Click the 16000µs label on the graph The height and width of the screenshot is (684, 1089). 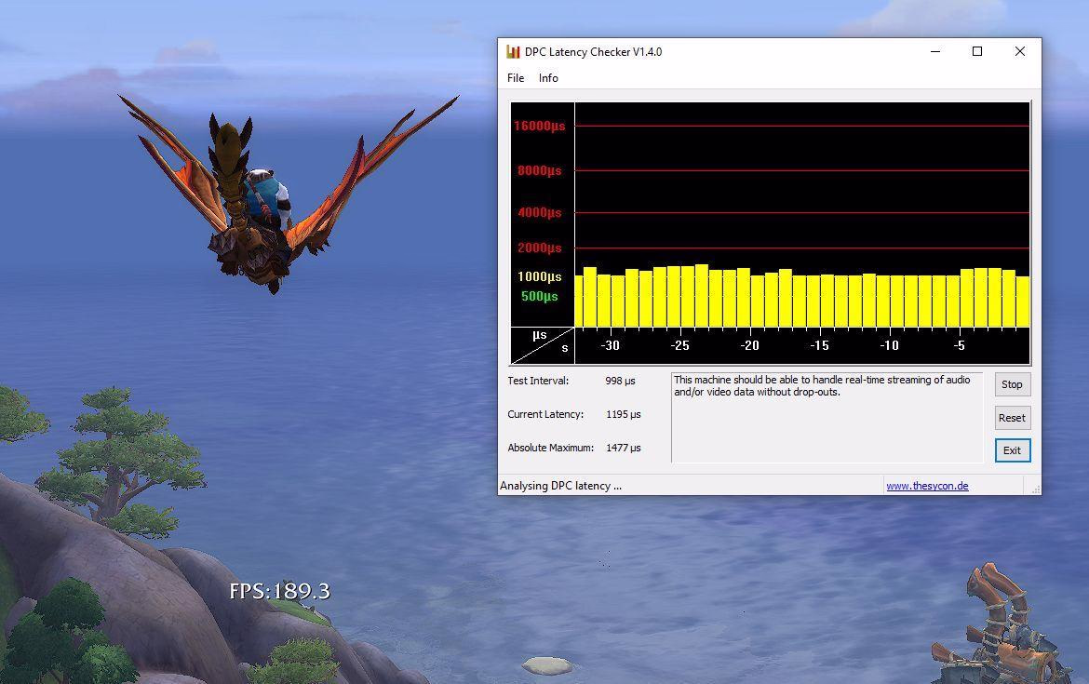click(x=539, y=126)
